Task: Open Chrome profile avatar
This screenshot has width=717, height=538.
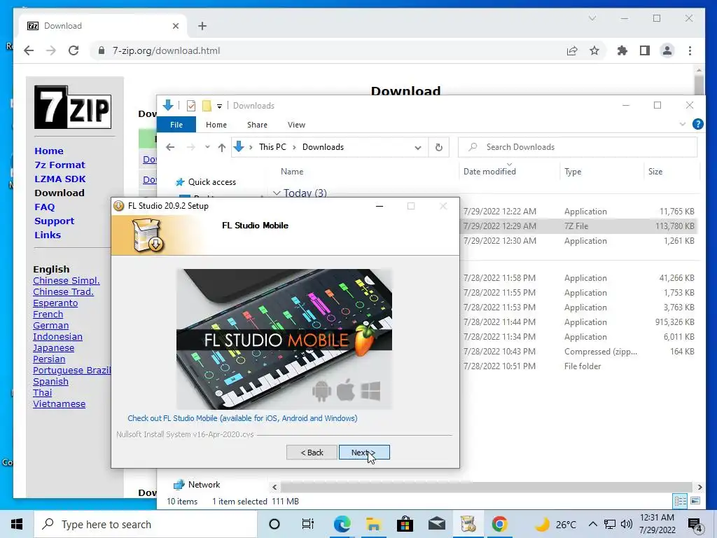Action: 667,50
